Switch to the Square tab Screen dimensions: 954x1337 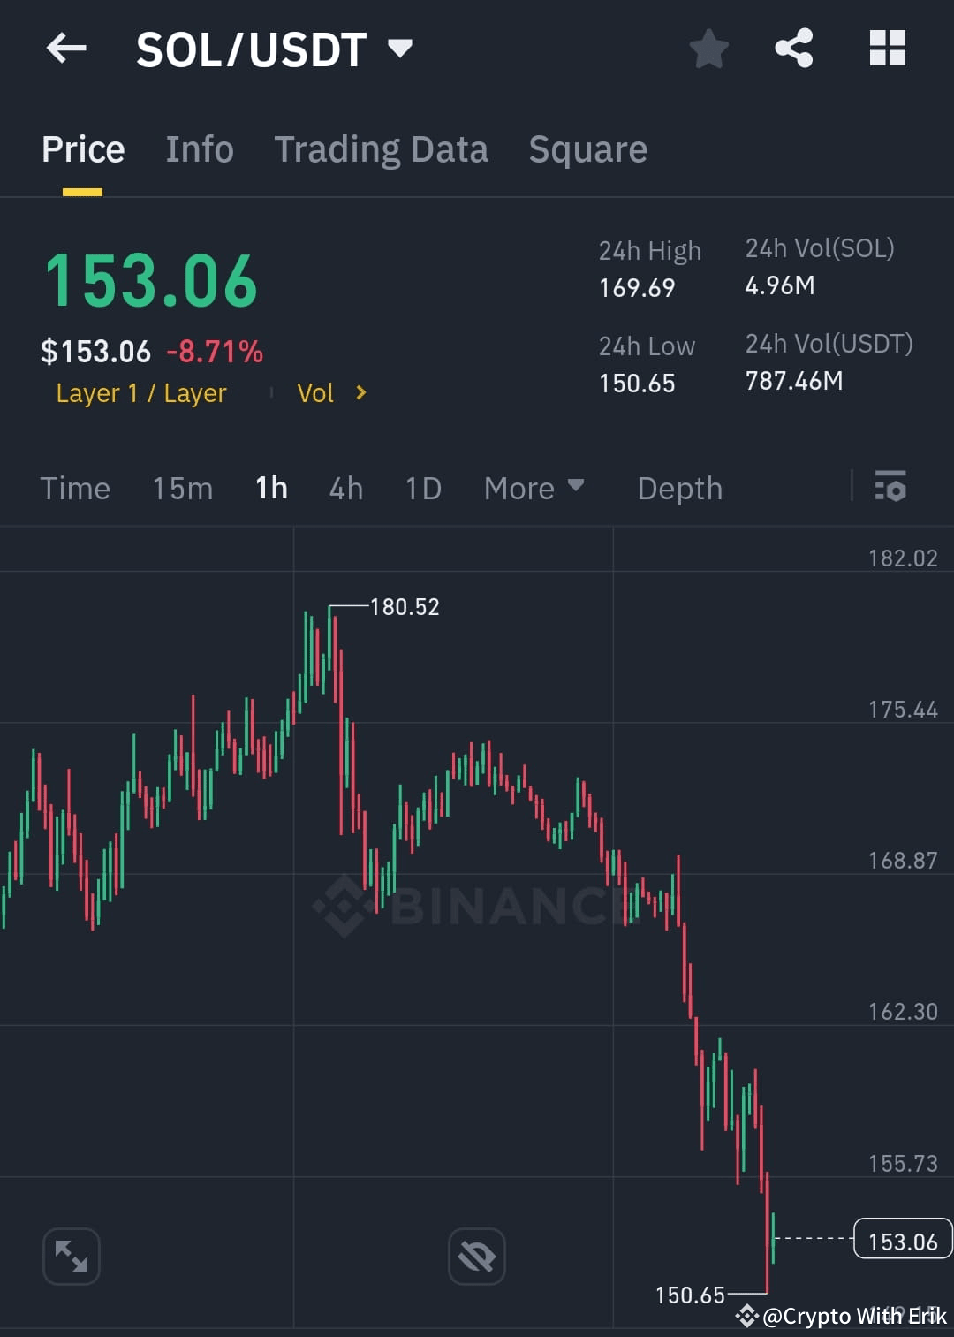click(587, 148)
